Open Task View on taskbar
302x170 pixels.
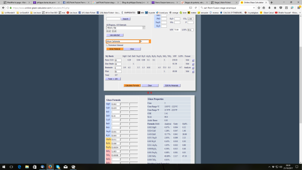click(x=11, y=167)
